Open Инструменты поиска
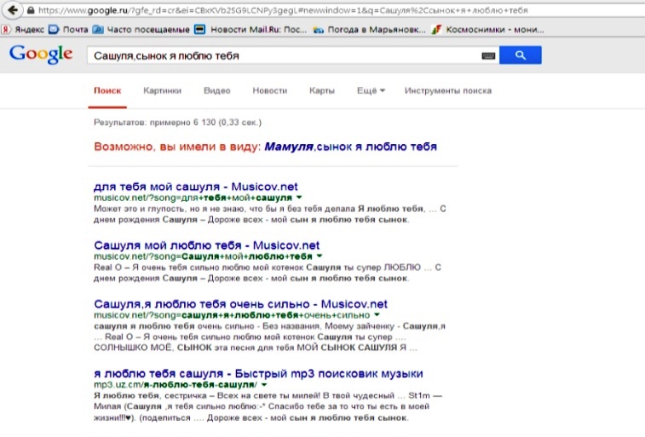This screenshot has width=645, height=437. point(448,91)
